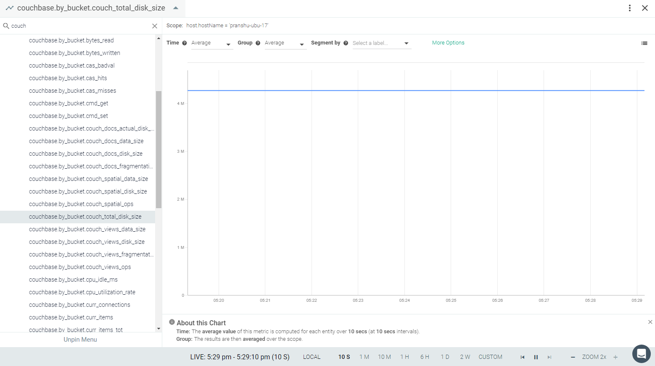Switch to the 10 M time range
Screen dimensions: 655x366
point(384,357)
